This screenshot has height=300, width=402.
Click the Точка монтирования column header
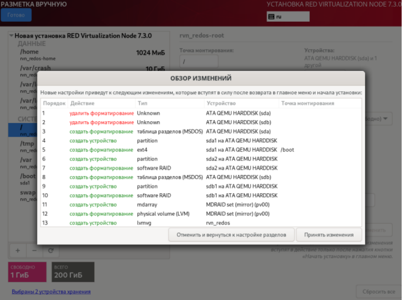click(320, 103)
